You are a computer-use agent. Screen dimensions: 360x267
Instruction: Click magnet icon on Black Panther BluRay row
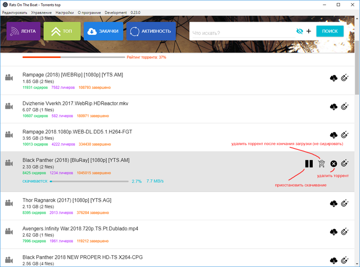[345, 164]
